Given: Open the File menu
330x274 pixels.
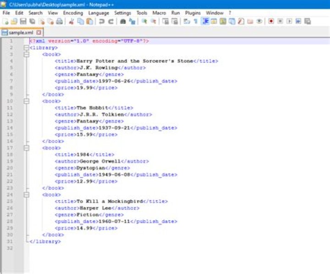Looking at the screenshot, I should [x=6, y=13].
